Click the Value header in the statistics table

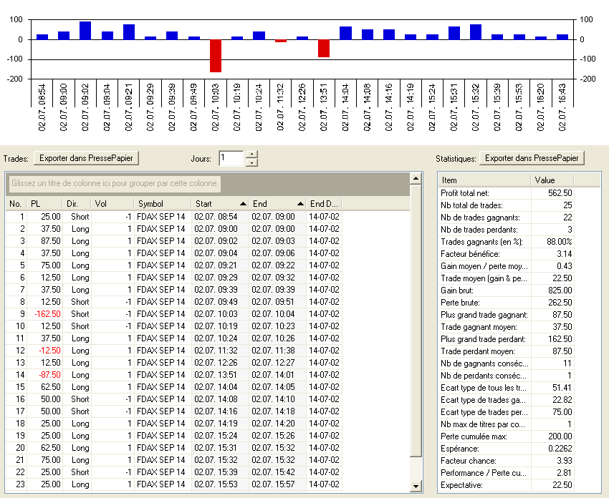552,180
